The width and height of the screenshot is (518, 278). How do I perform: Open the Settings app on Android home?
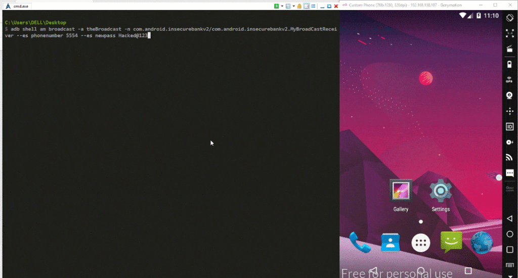441,191
